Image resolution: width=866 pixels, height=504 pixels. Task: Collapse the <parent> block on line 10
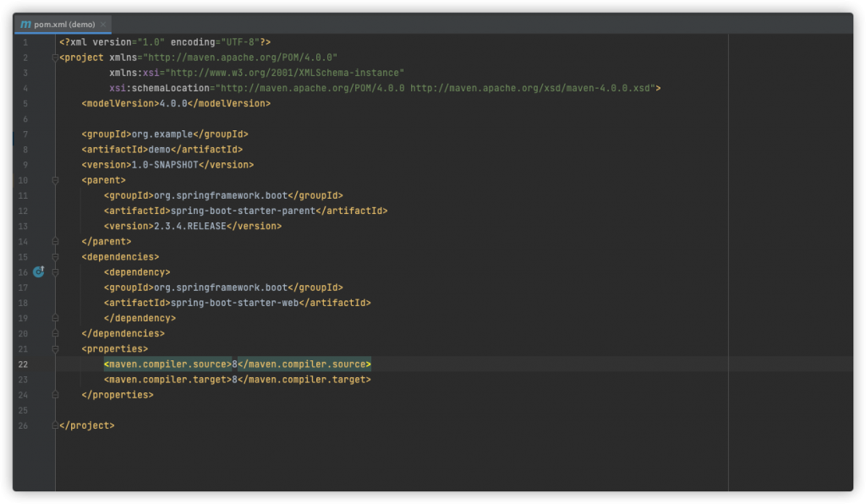coord(55,180)
